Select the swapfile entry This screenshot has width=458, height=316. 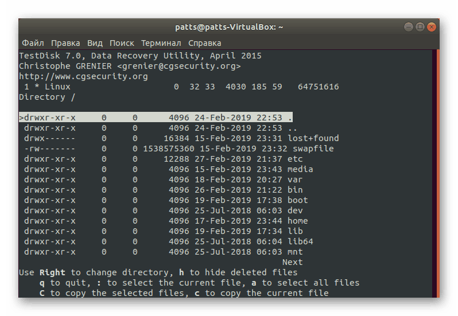pyautogui.click(x=178, y=149)
